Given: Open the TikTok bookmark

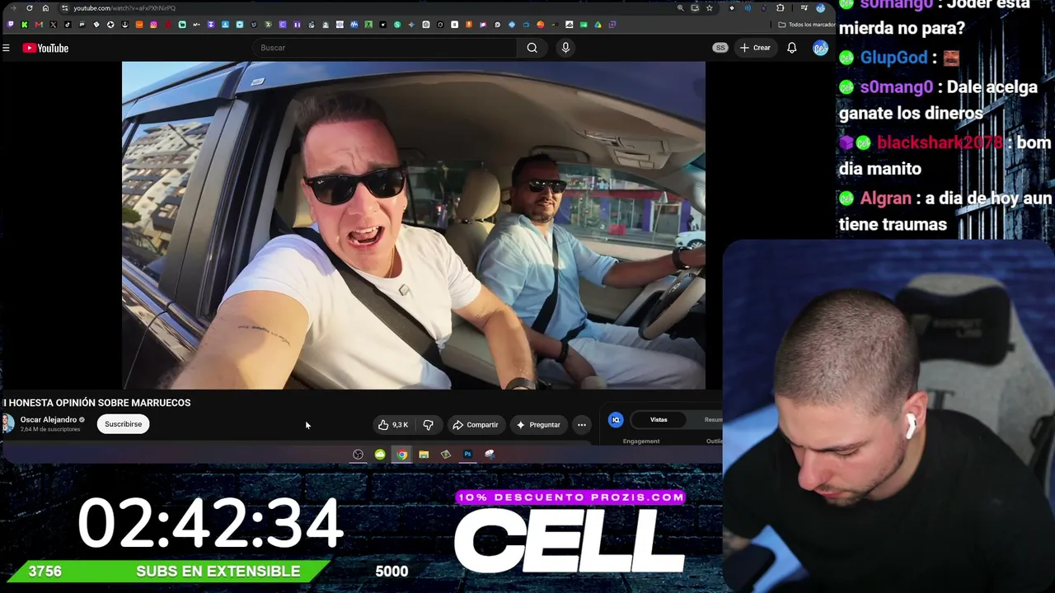Looking at the screenshot, I should pos(68,25).
